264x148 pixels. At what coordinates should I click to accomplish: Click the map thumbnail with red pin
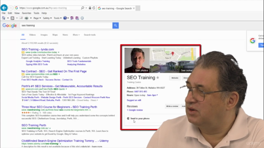coord(173,54)
